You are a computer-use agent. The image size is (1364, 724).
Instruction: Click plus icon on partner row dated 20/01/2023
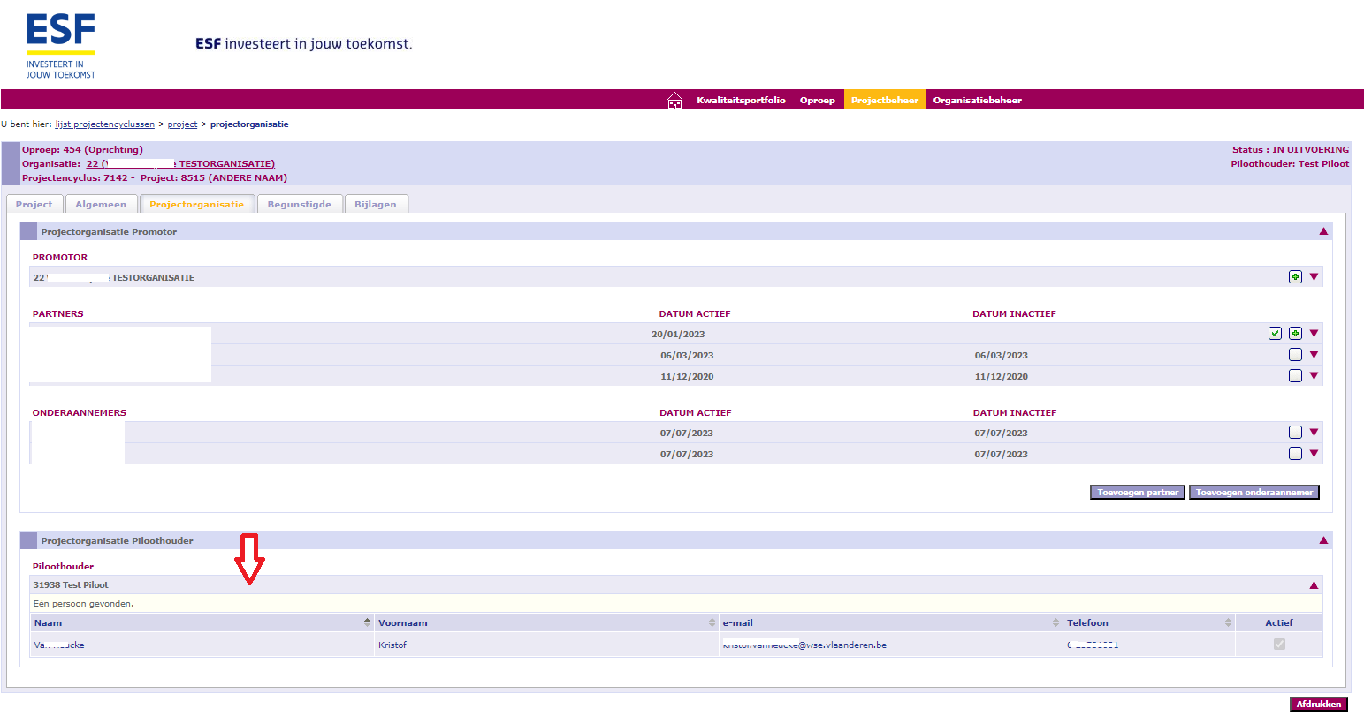coord(1295,334)
